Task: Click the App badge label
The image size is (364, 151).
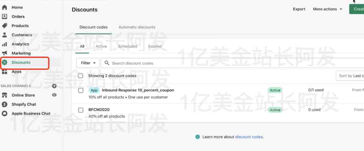Action: [x=94, y=90]
